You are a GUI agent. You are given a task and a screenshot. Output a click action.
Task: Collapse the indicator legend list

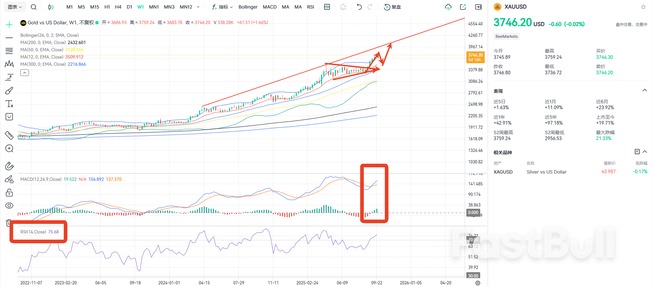point(25,73)
